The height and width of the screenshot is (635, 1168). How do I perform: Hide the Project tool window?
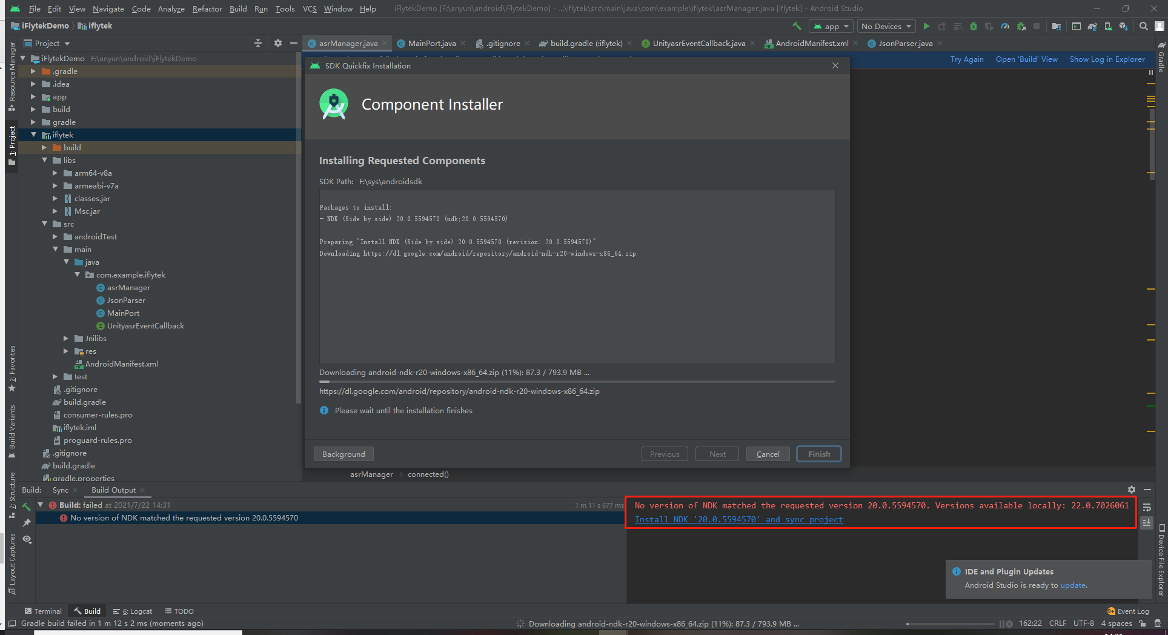294,43
